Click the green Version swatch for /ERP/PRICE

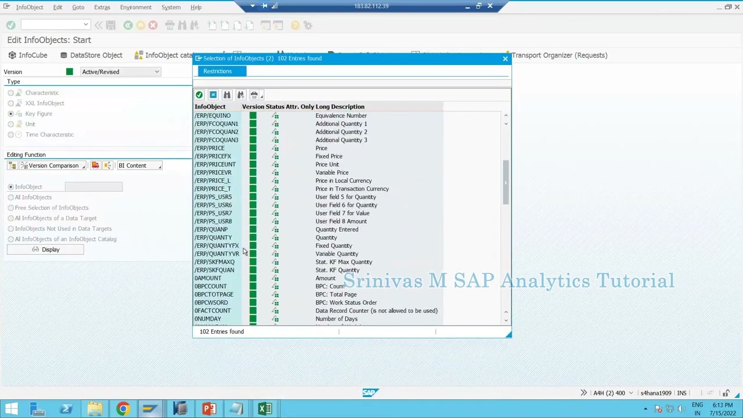tap(253, 148)
